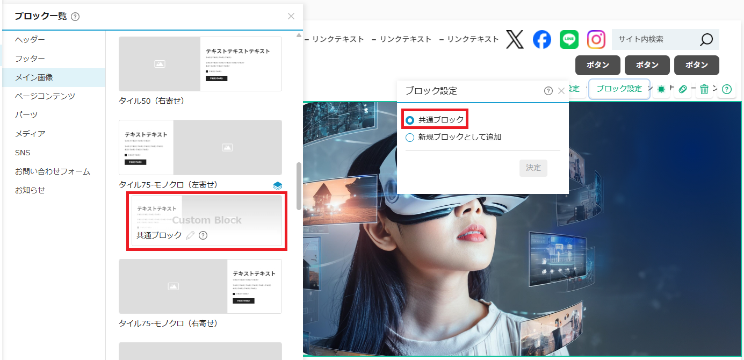Click the LINE social icon

point(569,40)
